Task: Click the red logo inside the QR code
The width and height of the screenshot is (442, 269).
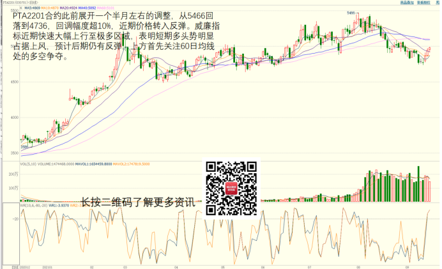Action: click(232, 188)
